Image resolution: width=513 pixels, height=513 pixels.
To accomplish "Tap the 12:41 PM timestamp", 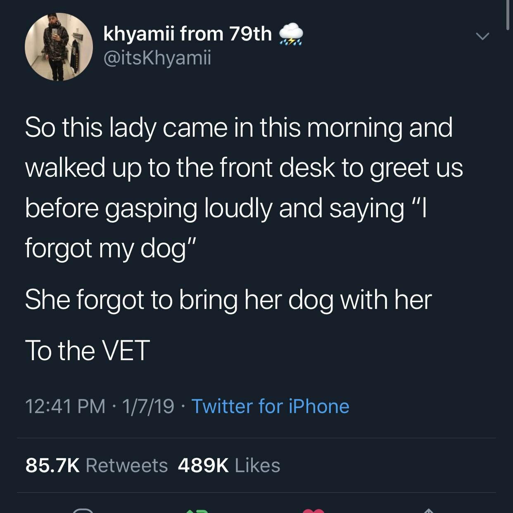I will [66, 406].
